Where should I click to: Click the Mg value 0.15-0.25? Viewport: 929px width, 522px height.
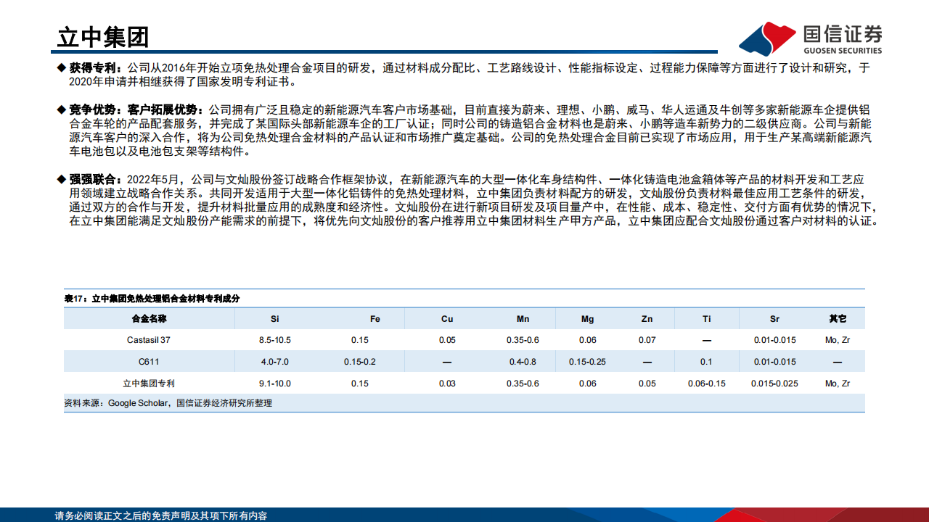(x=588, y=362)
